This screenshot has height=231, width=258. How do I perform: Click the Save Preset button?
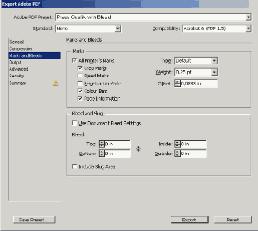click(34, 219)
